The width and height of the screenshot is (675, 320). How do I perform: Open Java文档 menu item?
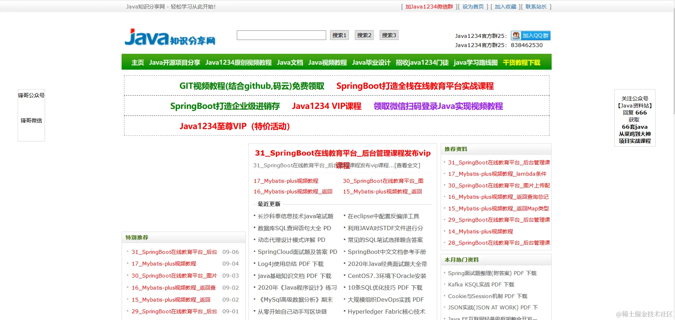[290, 63]
